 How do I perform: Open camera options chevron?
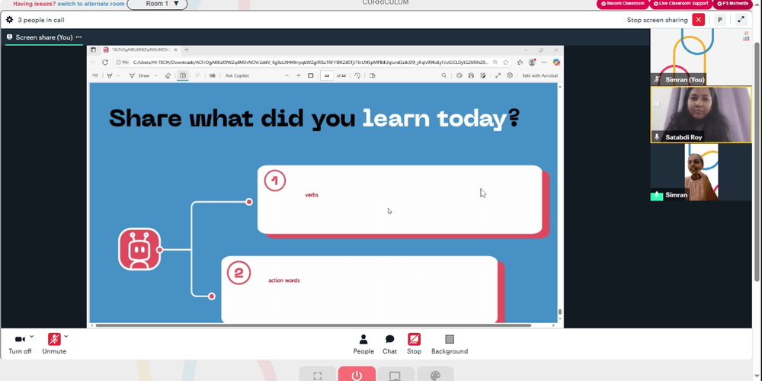click(31, 336)
